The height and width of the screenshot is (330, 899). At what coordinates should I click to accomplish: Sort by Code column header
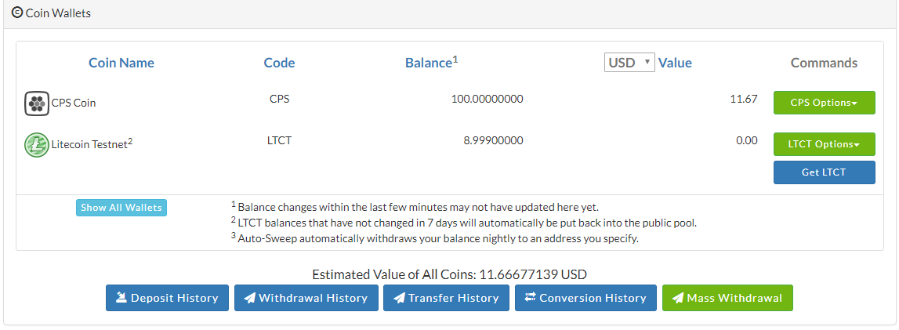click(x=279, y=63)
